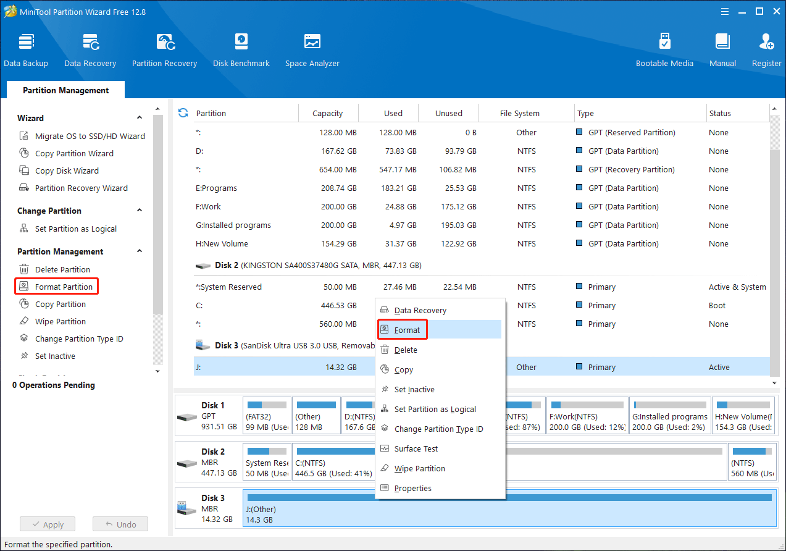Choose Data Recovery from the context menu
Screen dimensions: 786x551
440,310
